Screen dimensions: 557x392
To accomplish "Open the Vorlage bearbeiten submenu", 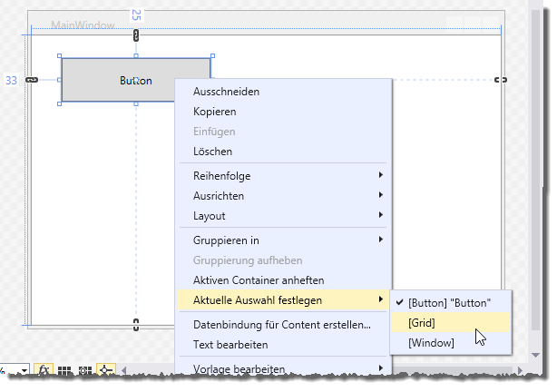I will 283,369.
